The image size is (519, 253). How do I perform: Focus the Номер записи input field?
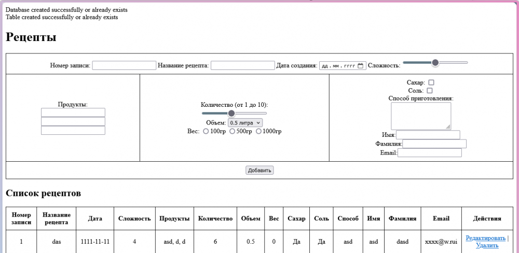click(124, 65)
